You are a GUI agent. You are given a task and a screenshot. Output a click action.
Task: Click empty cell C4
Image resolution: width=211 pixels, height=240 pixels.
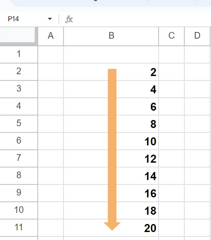pos(171,106)
